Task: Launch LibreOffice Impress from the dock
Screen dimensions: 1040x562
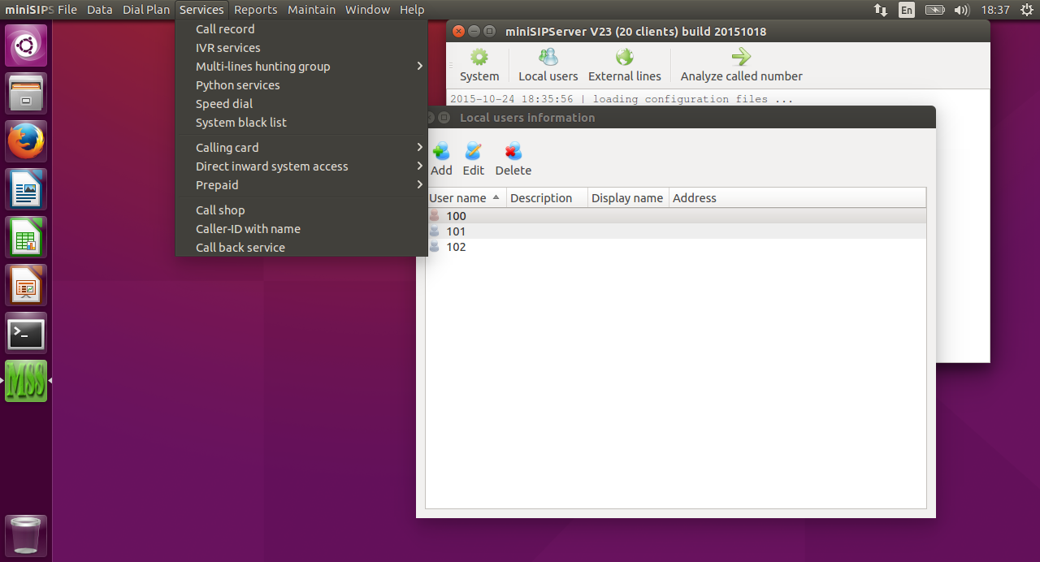Action: [x=26, y=285]
